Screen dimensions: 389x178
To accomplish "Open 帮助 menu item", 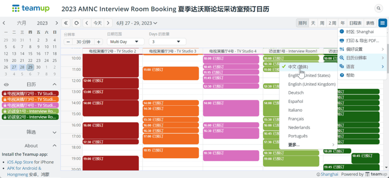I will [x=362, y=75].
